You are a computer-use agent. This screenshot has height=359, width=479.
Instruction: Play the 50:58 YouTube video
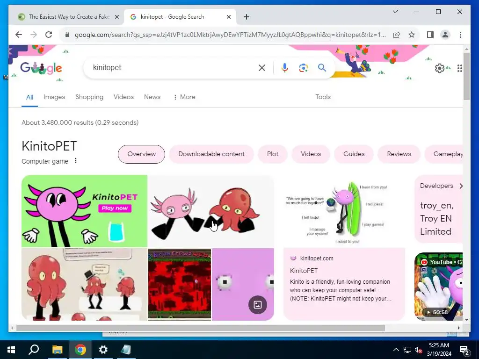[438, 287]
